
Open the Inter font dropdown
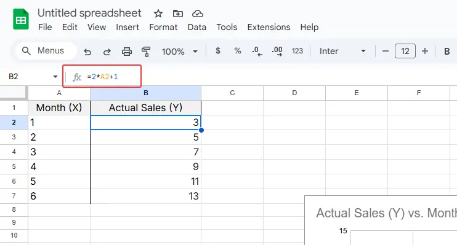(x=342, y=51)
